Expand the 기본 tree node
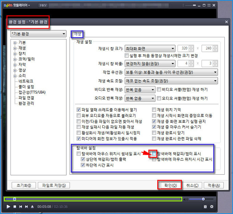 click(15, 43)
